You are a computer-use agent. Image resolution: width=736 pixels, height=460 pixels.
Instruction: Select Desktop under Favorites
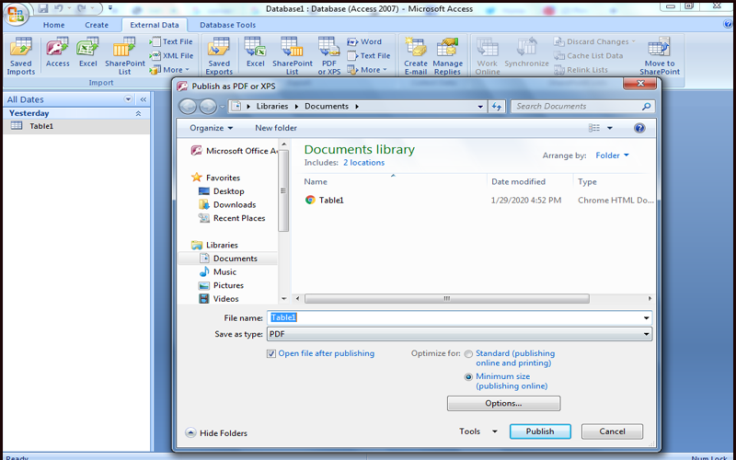pyautogui.click(x=222, y=191)
